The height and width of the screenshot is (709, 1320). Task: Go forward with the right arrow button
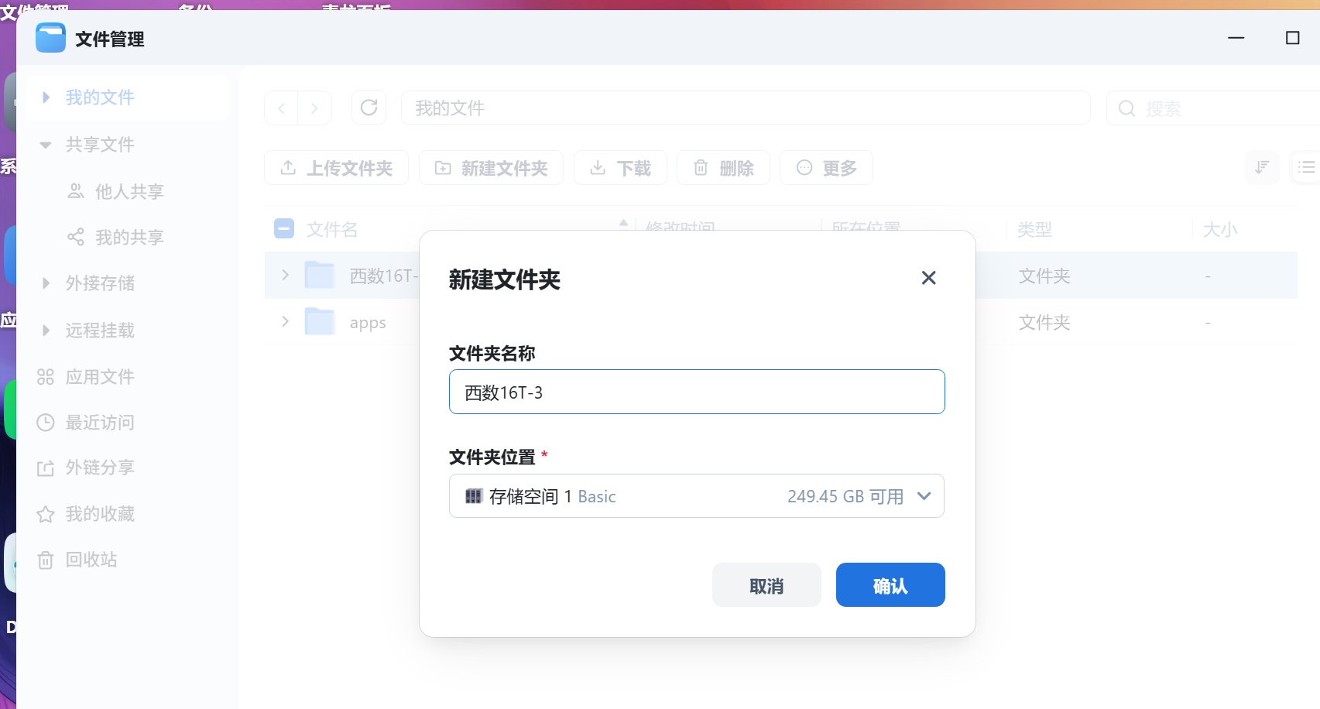coord(314,108)
